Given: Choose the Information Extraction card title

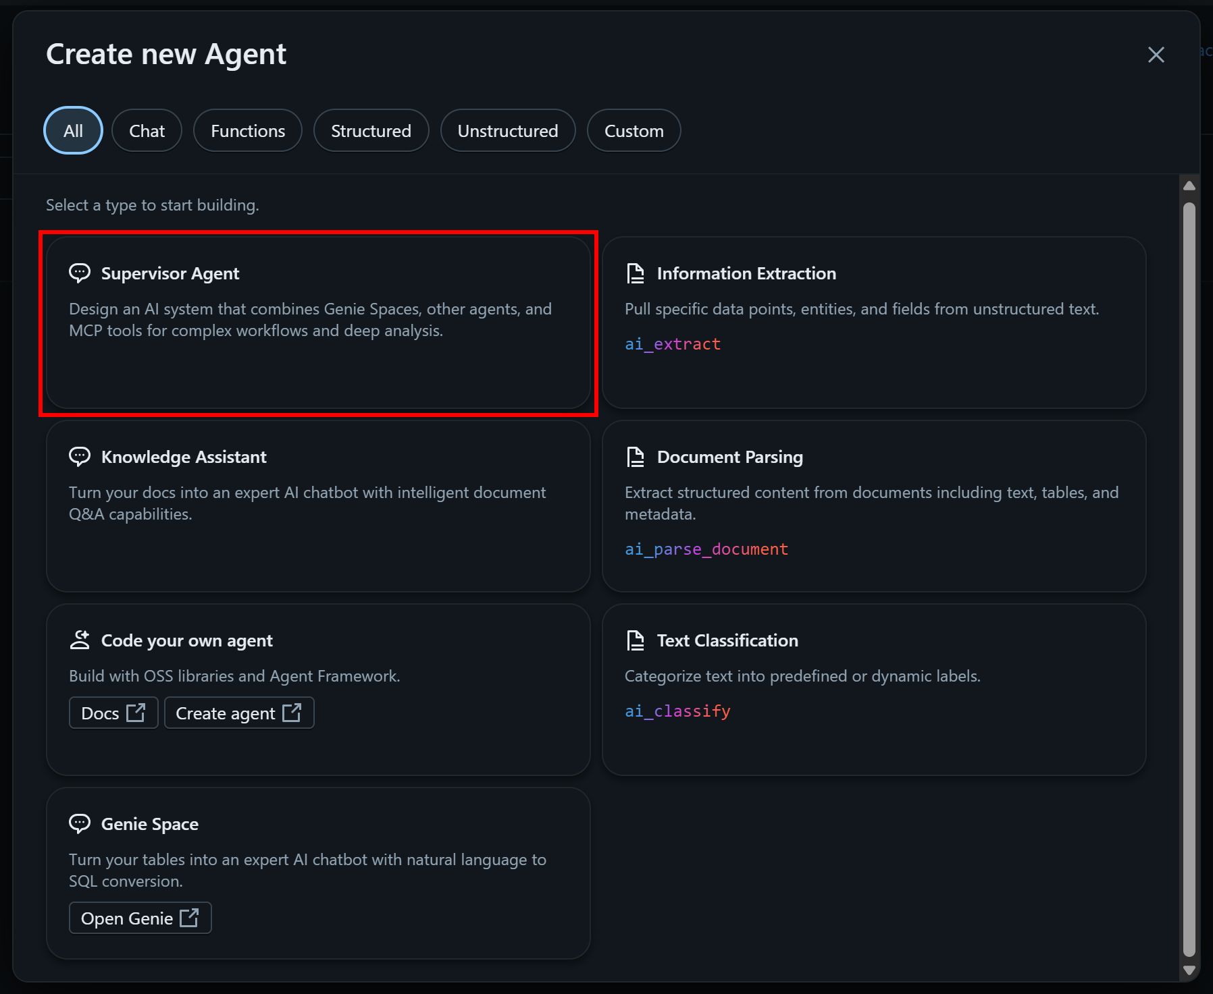Looking at the screenshot, I should tap(746, 273).
